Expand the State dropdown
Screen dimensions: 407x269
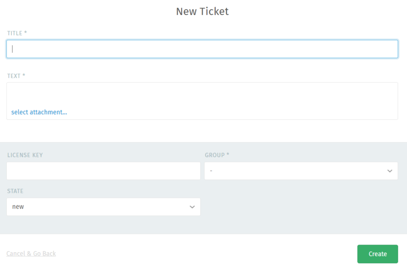coord(103,207)
